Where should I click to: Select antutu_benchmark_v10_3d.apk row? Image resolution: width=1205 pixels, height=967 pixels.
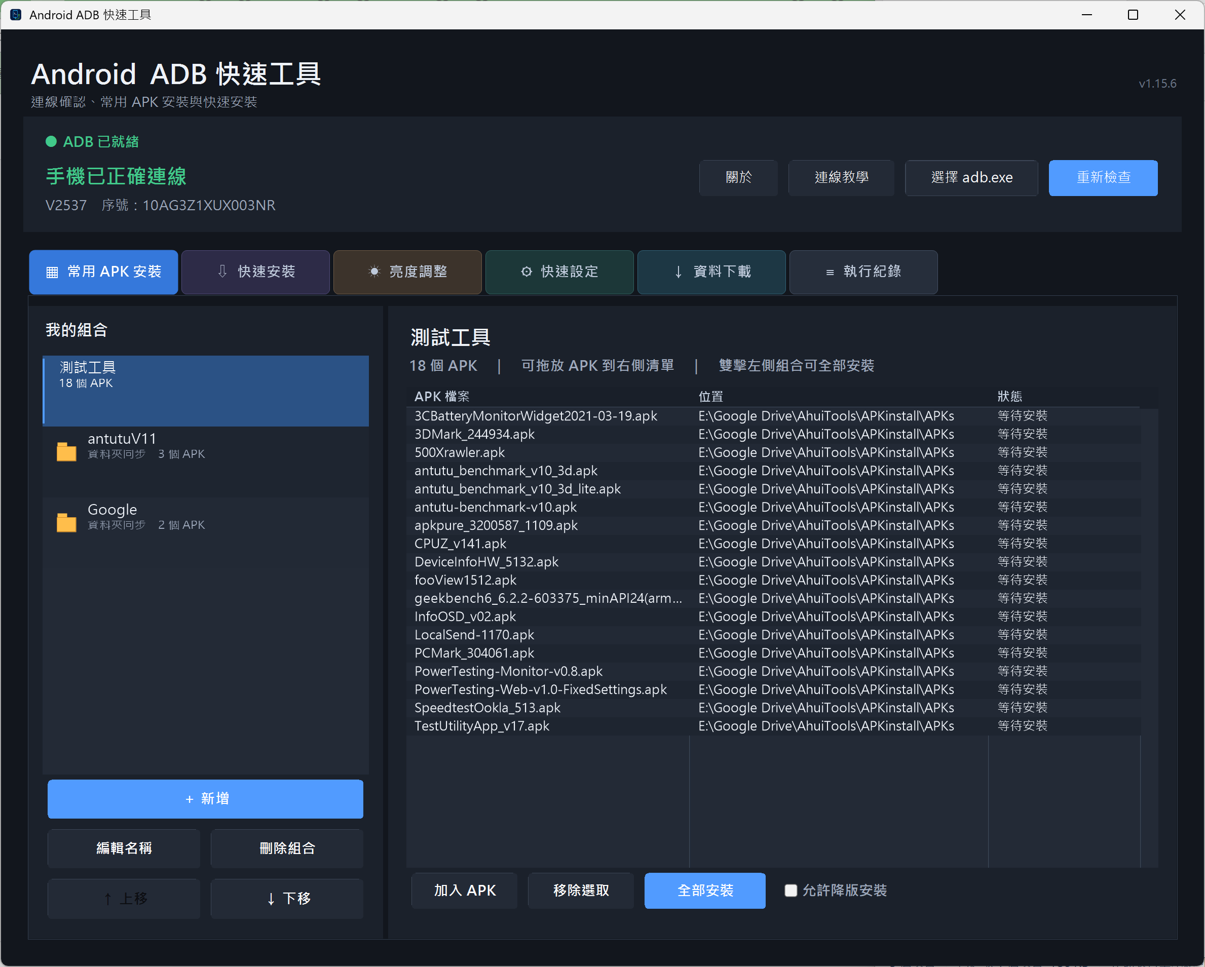coord(774,471)
